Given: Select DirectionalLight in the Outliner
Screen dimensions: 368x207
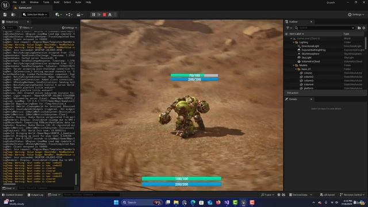Looking at the screenshot, I should click(x=310, y=46).
